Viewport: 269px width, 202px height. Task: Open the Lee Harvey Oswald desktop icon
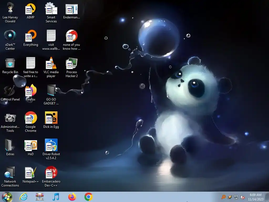pyautogui.click(x=10, y=12)
